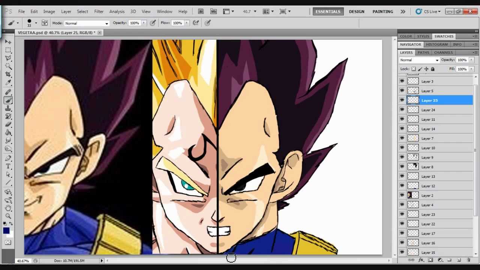This screenshot has width=480, height=270.
Task: Close the VEGETAA.psd document tab
Action: tap(99, 33)
